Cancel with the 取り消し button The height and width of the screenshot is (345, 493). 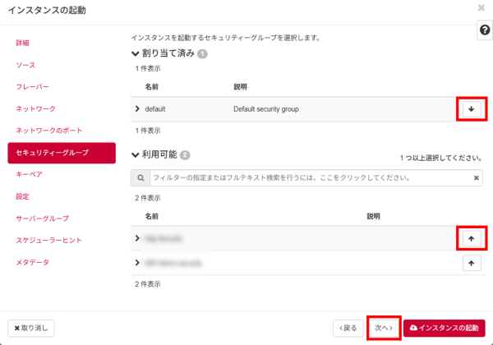click(x=31, y=328)
